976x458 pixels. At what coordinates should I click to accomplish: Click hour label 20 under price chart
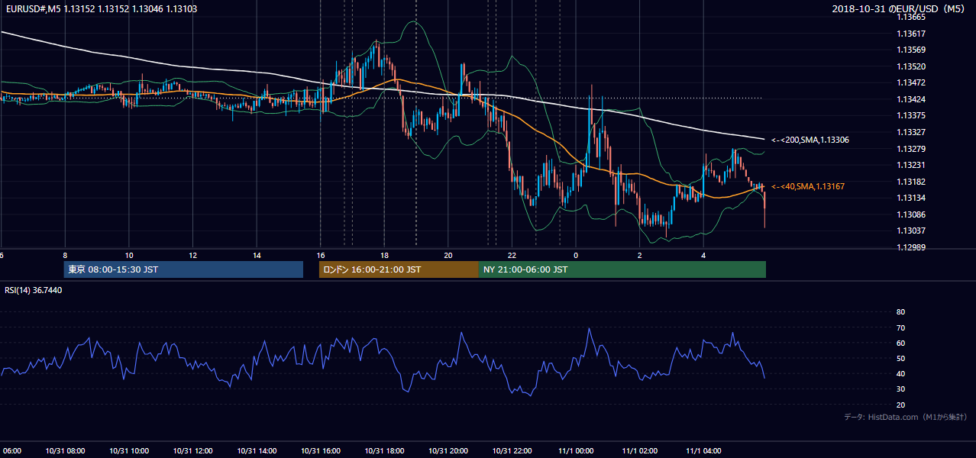pyautogui.click(x=448, y=256)
